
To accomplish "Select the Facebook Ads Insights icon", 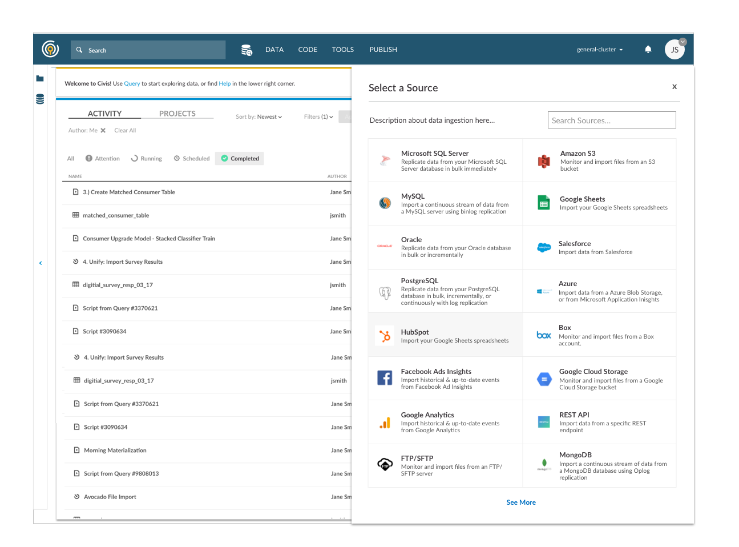I will pos(385,378).
